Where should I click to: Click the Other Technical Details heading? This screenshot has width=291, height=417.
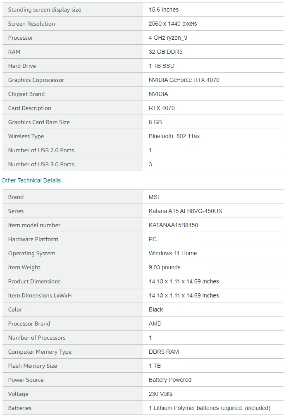(31, 180)
